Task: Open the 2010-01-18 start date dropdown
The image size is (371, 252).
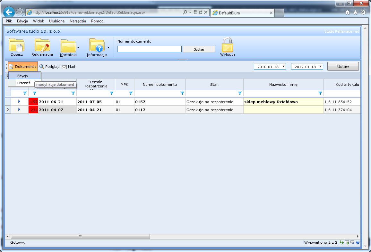Action: pos(283,66)
